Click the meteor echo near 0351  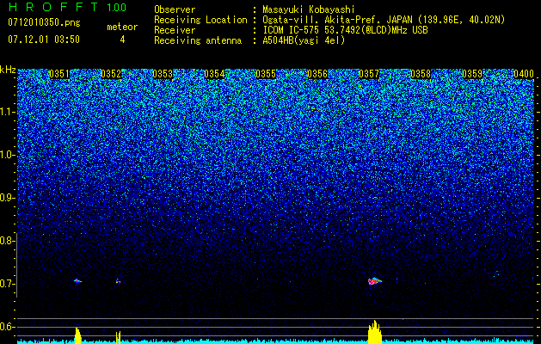coord(77,281)
